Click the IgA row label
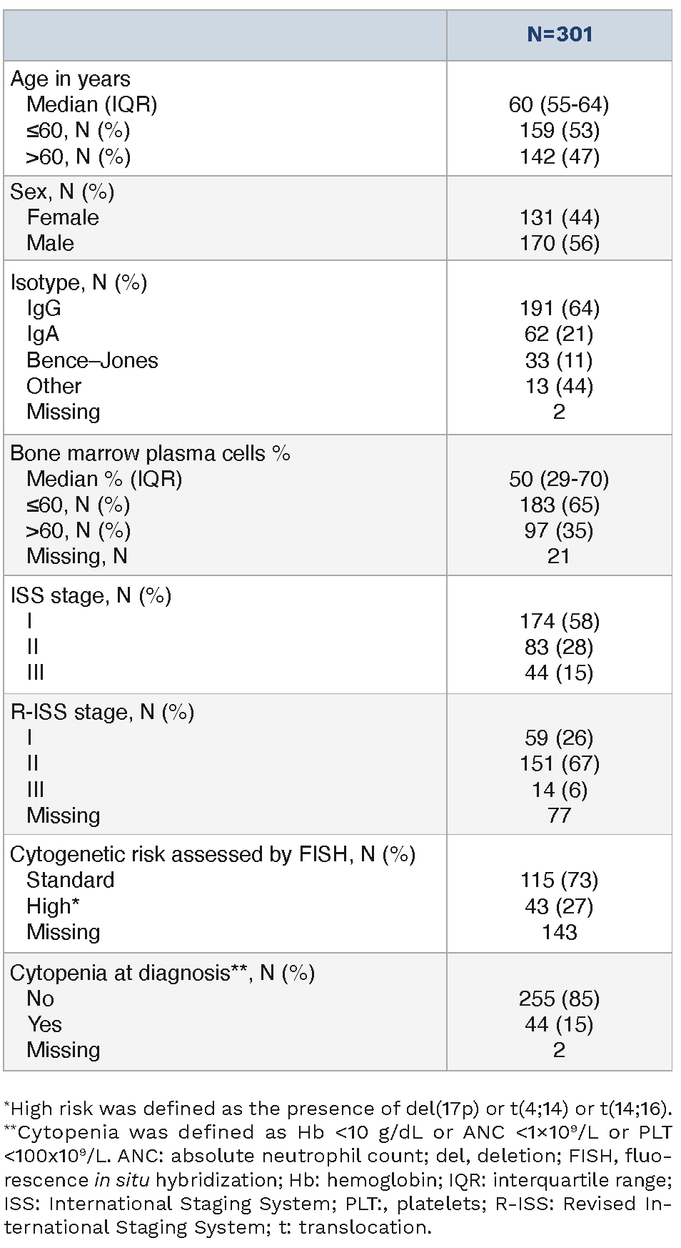 click(x=43, y=335)
